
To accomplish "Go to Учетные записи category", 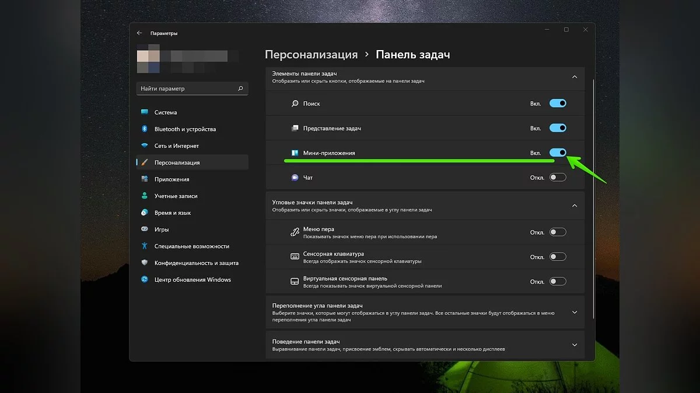I will (x=192, y=196).
